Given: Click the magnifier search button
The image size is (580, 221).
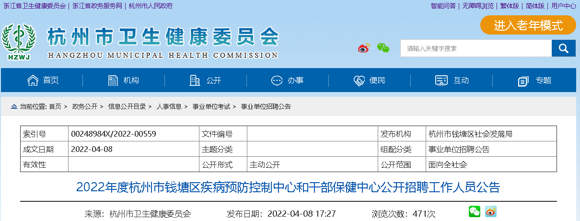Looking at the screenshot, I should [x=563, y=48].
